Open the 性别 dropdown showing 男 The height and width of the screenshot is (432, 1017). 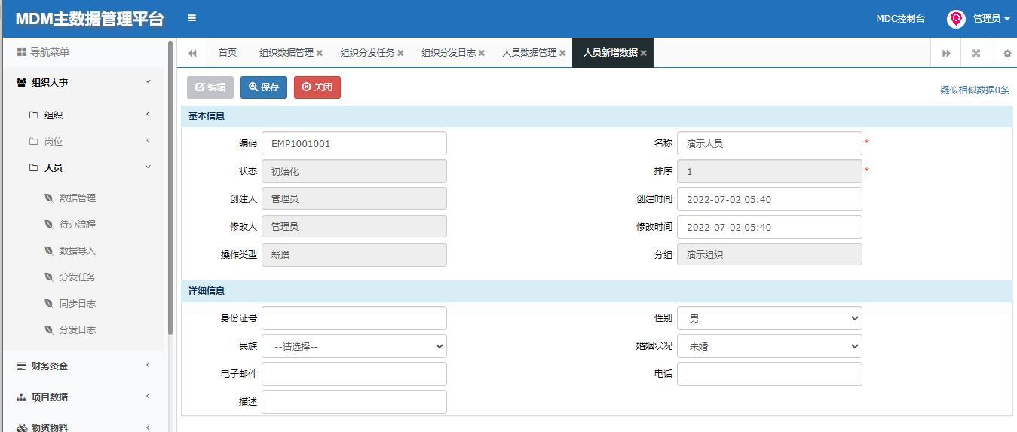point(769,318)
